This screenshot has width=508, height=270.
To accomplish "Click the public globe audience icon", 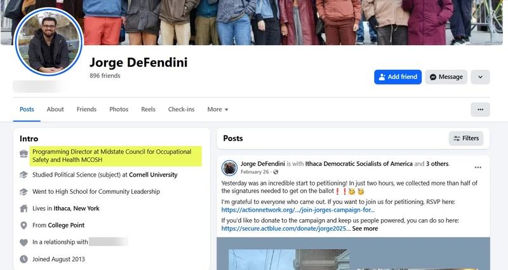I will (276, 172).
